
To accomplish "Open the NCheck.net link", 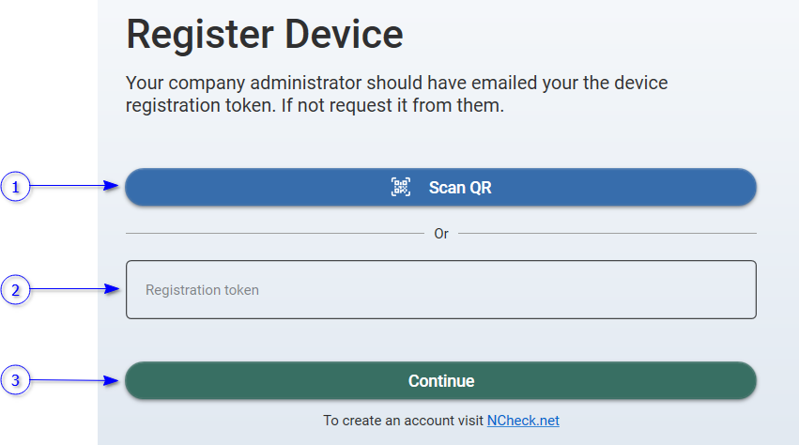I will pyautogui.click(x=523, y=421).
